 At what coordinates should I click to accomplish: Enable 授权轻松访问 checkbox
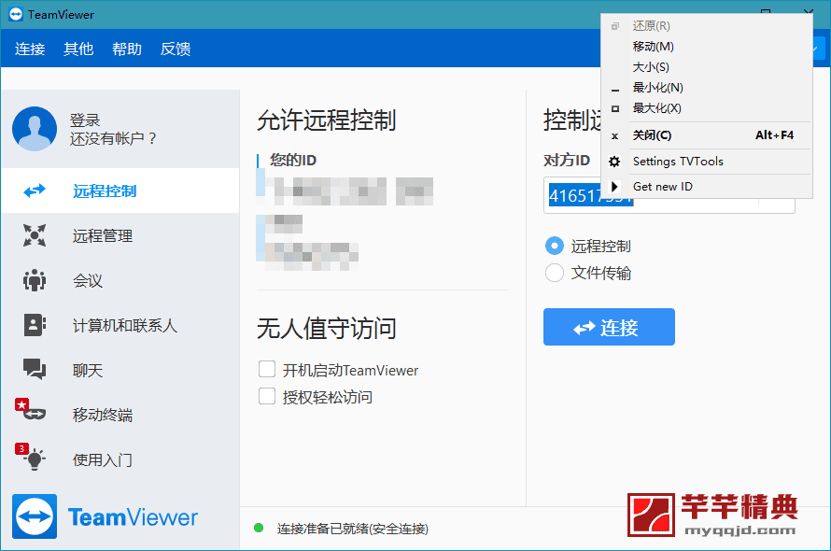[x=267, y=396]
